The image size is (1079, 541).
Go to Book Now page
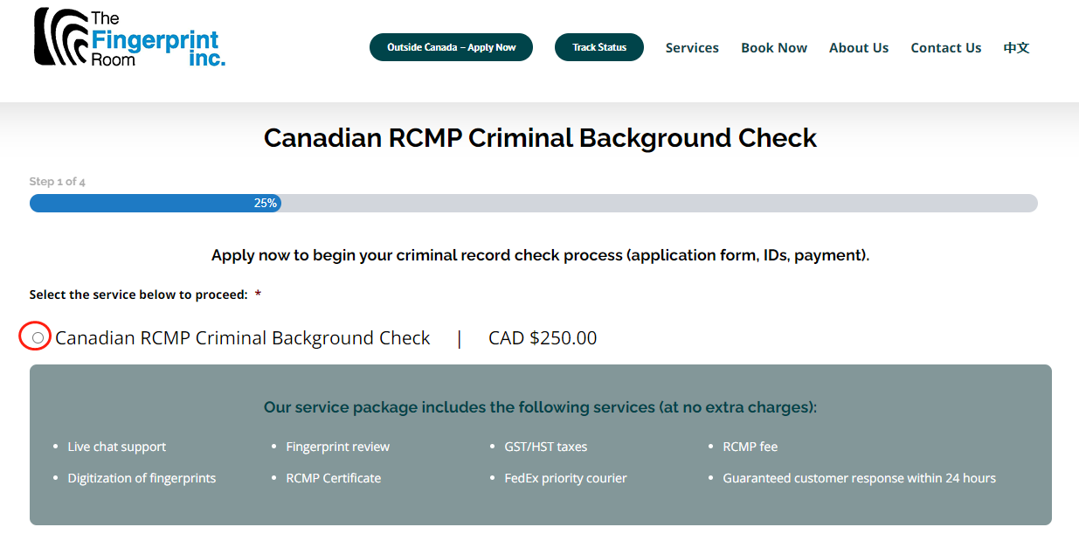(774, 48)
